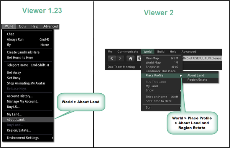Expand the Sun submenu arrow
This screenshot has width=230, height=148.
[x=181, y=107]
